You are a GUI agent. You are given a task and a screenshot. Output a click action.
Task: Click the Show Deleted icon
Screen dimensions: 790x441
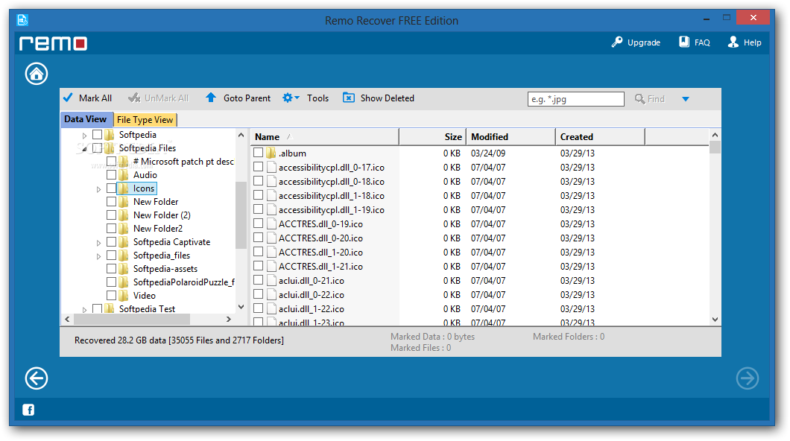coord(349,98)
